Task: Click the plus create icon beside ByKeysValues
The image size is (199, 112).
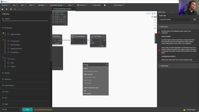Action: tap(3, 33)
